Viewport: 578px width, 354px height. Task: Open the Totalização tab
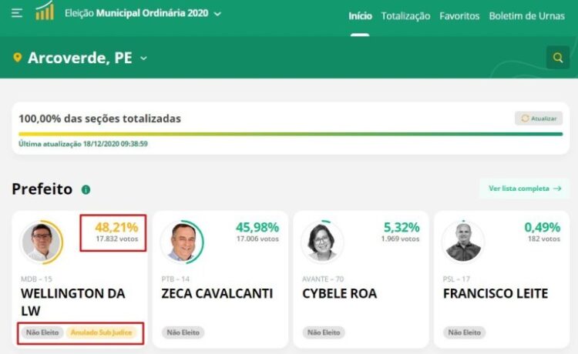click(405, 16)
